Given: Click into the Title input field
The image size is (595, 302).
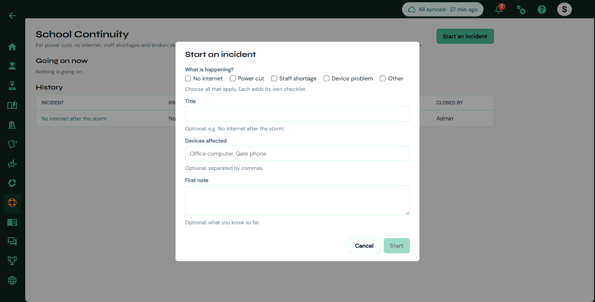Looking at the screenshot, I should [297, 114].
